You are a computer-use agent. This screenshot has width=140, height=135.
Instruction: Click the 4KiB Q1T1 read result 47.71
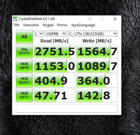[54, 96]
